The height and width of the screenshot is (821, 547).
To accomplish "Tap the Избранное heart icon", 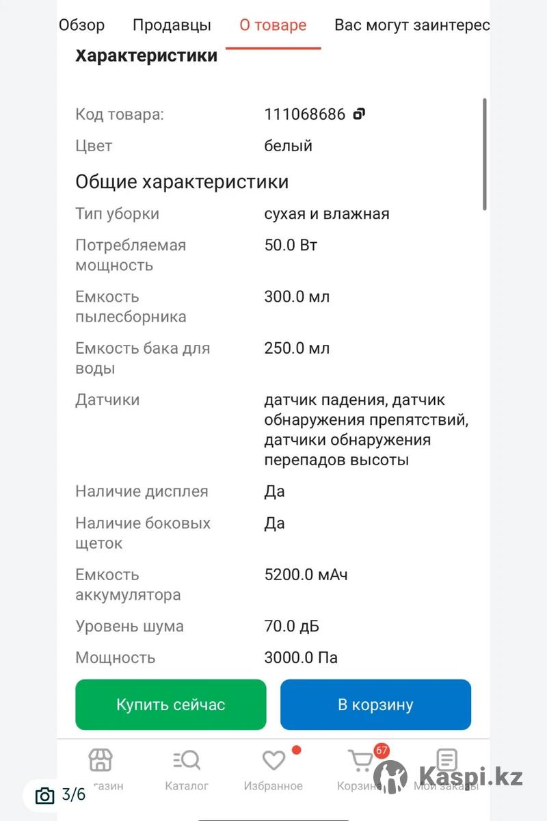I will pyautogui.click(x=273, y=761).
